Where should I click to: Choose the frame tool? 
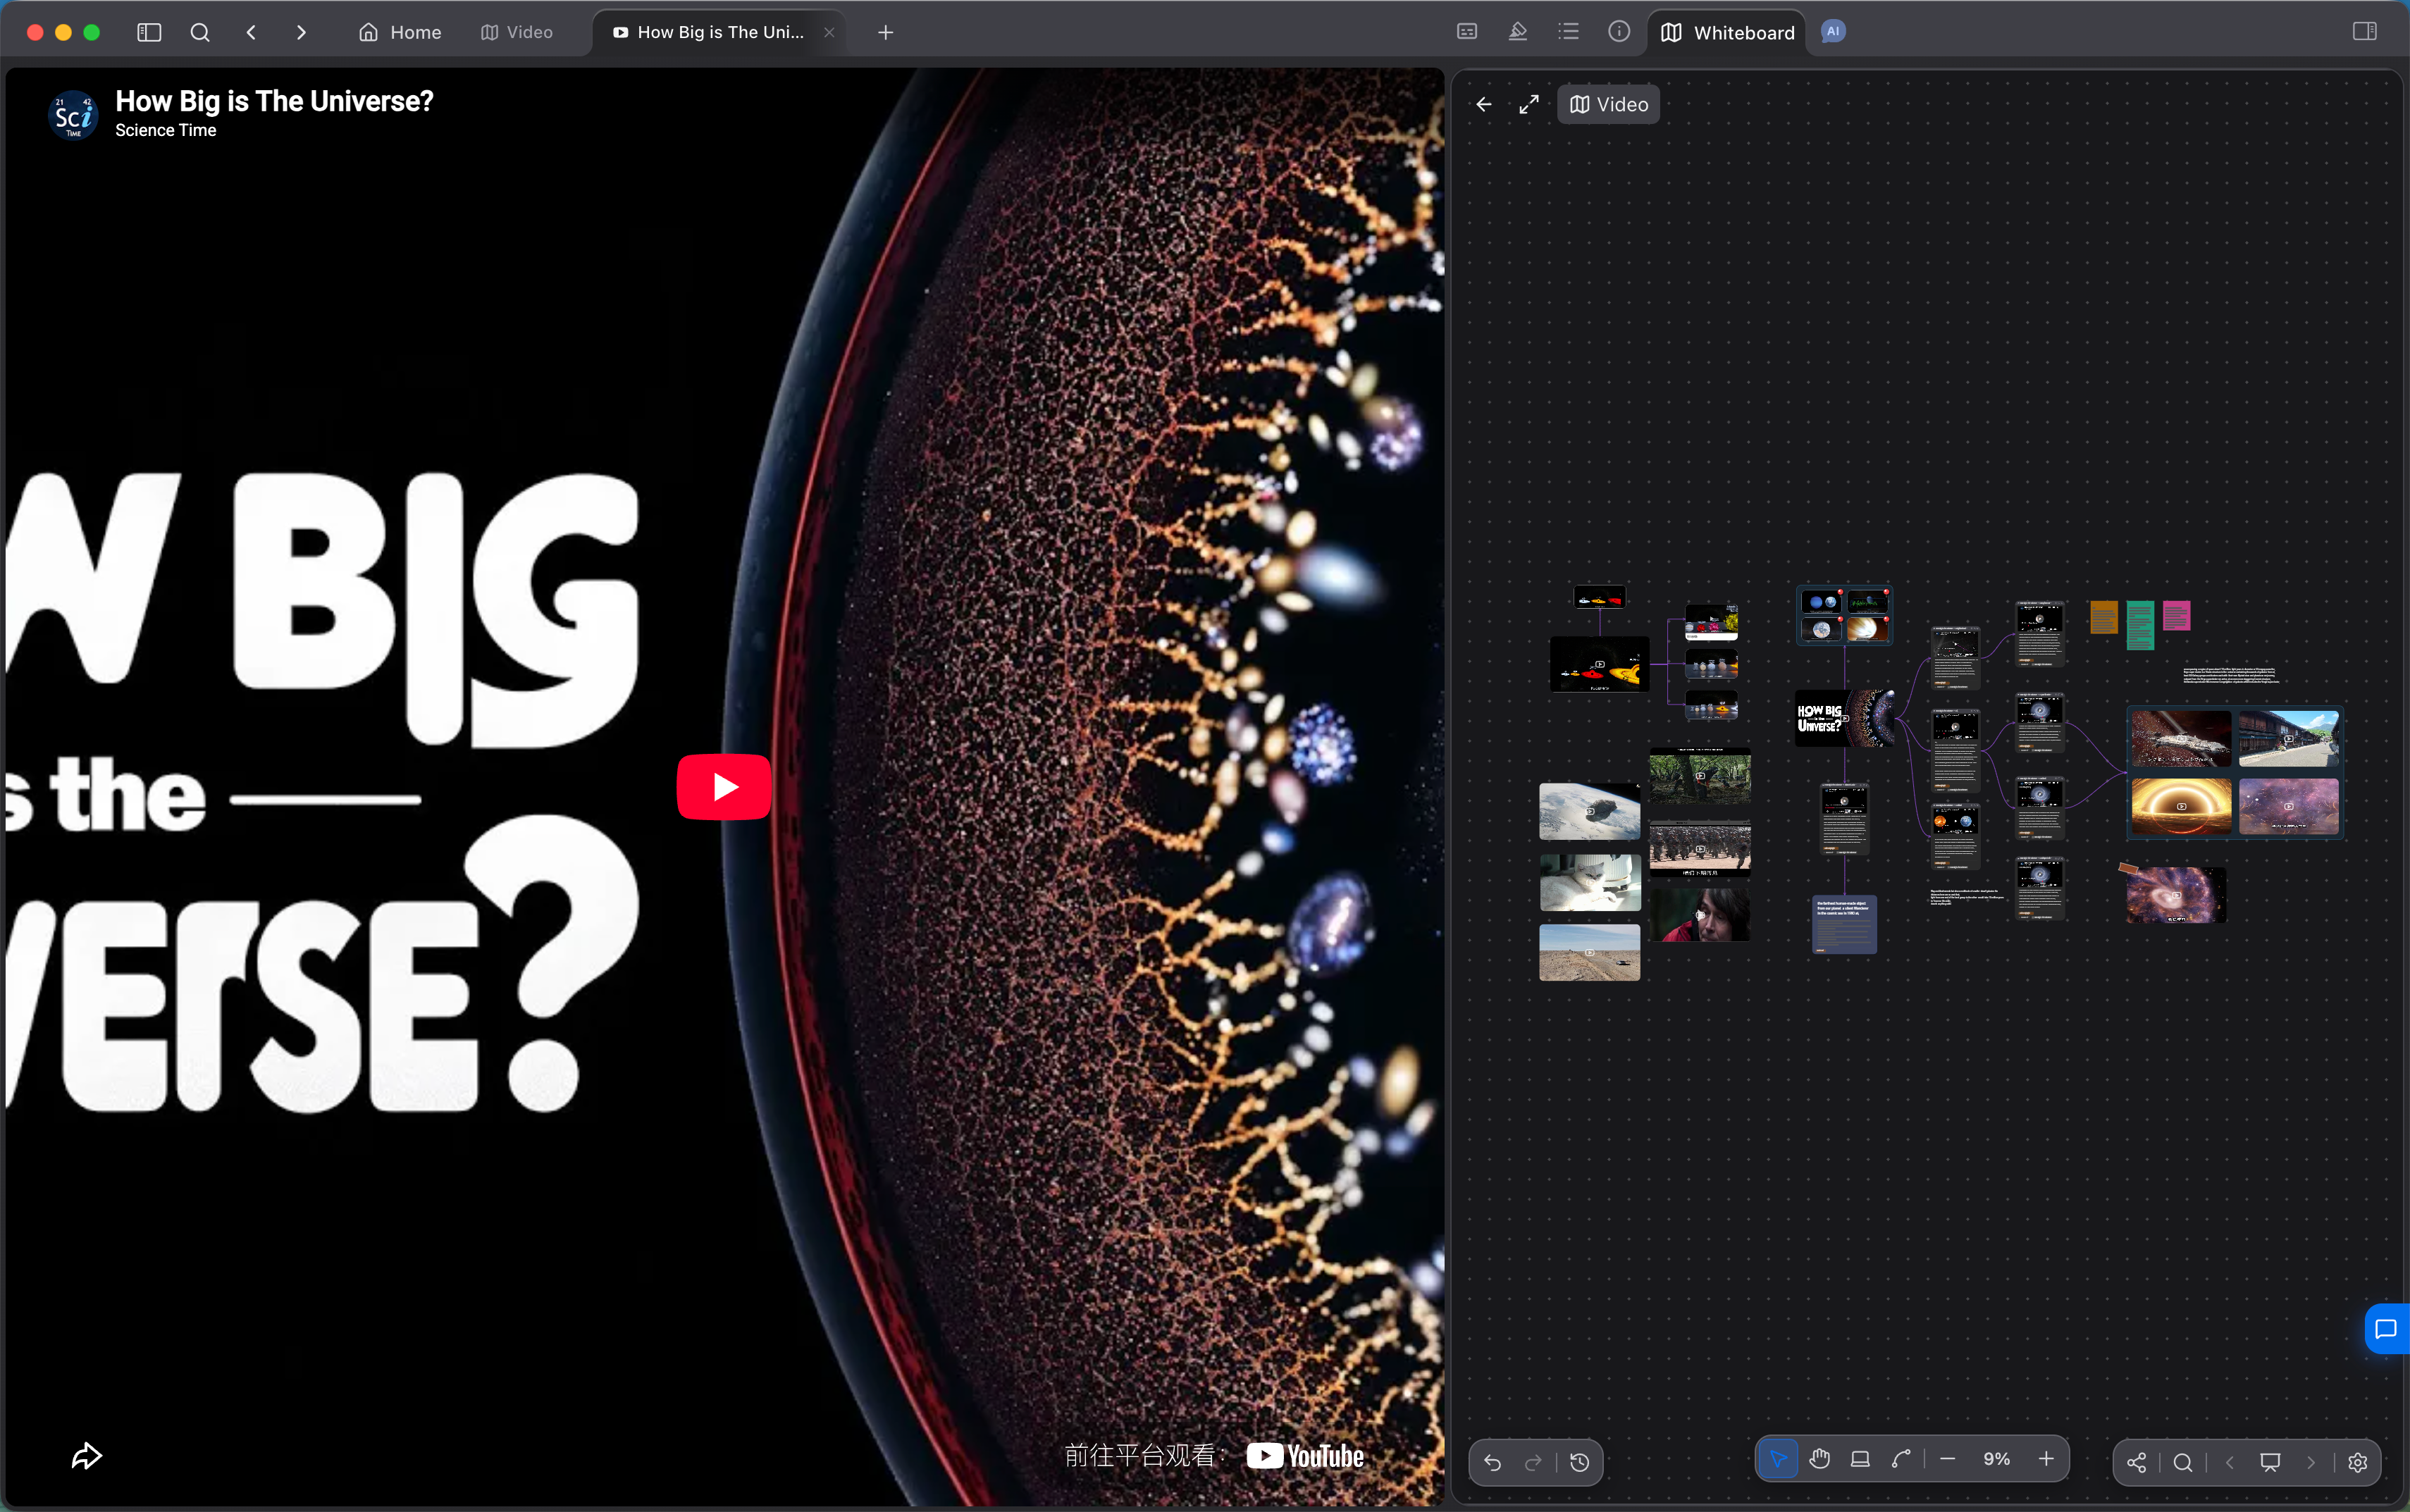(x=1860, y=1459)
